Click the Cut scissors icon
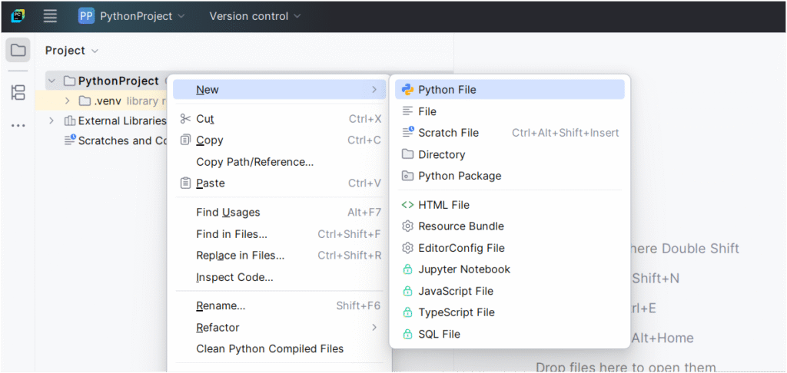Image resolution: width=787 pixels, height=373 pixels. click(185, 119)
